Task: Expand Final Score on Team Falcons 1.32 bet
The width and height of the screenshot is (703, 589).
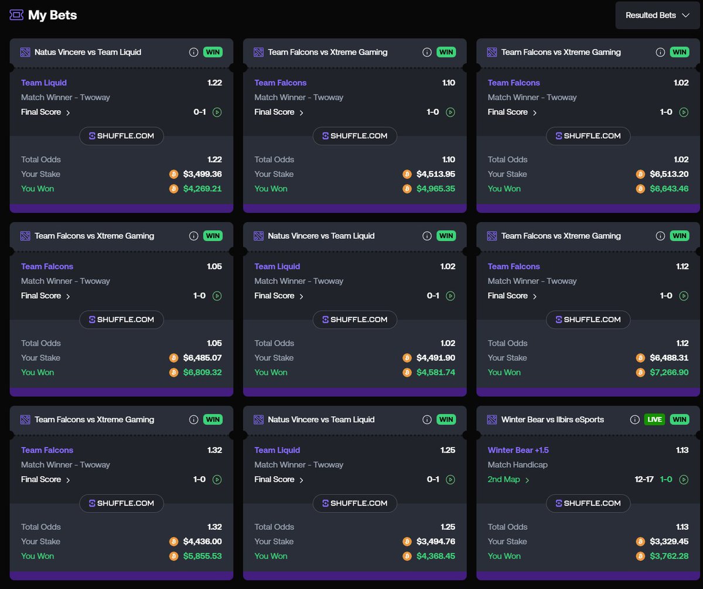Action: 46,480
